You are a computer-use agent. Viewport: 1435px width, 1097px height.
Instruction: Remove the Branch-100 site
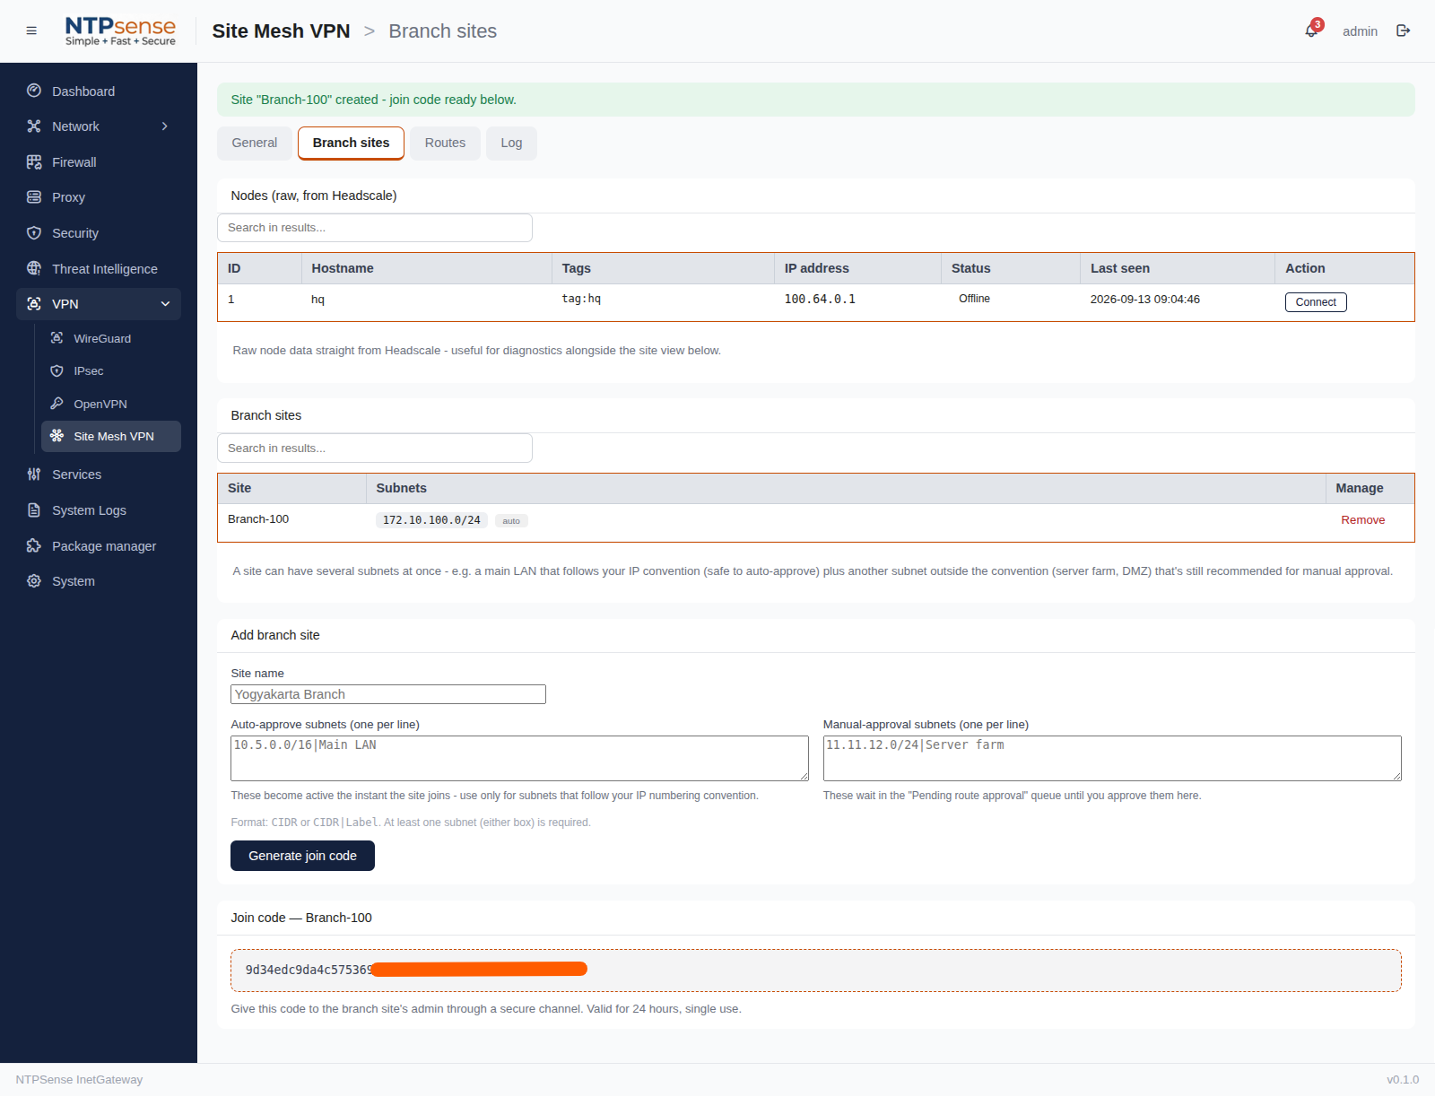click(x=1362, y=520)
